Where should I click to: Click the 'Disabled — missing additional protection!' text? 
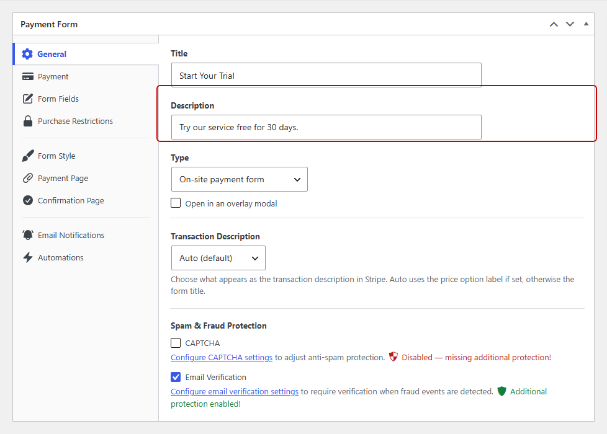pos(476,357)
